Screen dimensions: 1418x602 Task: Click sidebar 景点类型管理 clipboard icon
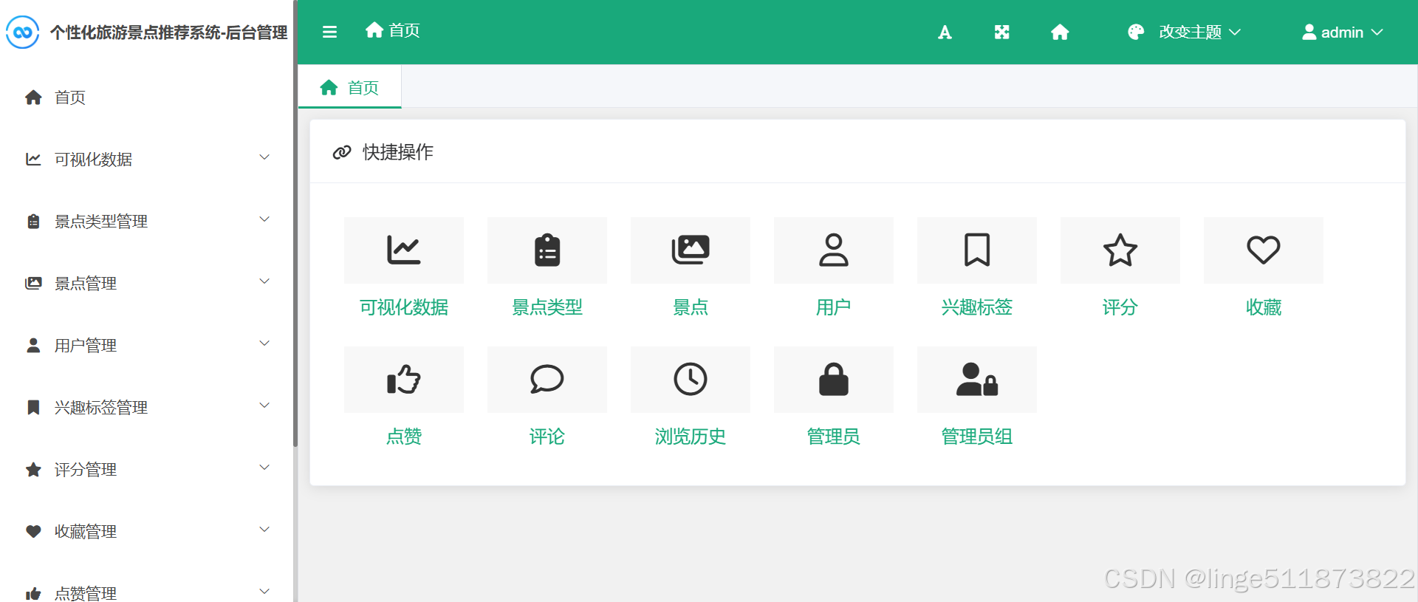pyautogui.click(x=33, y=222)
